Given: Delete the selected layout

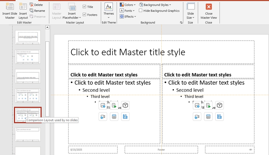Looking at the screenshot, I should pos(36,5).
